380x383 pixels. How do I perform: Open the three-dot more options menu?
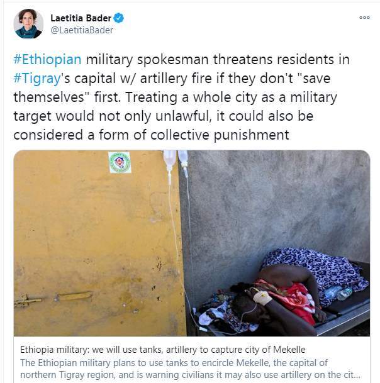tap(364, 18)
